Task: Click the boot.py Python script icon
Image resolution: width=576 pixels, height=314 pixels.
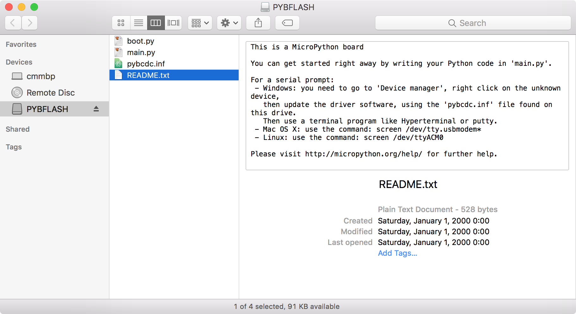Action: coord(118,41)
